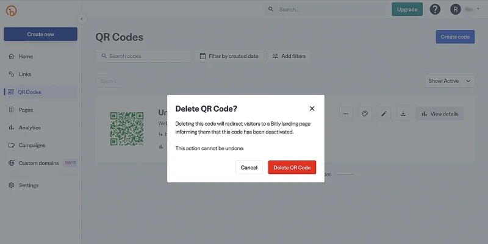Open Home in the sidebar
This screenshot has height=244, width=488.
[40, 56]
